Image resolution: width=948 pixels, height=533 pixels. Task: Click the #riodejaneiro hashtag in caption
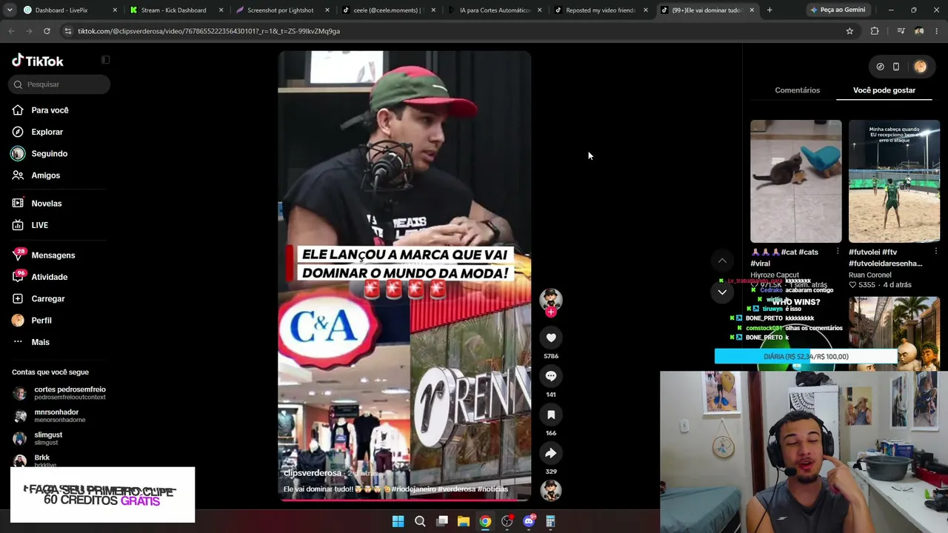tap(414, 489)
